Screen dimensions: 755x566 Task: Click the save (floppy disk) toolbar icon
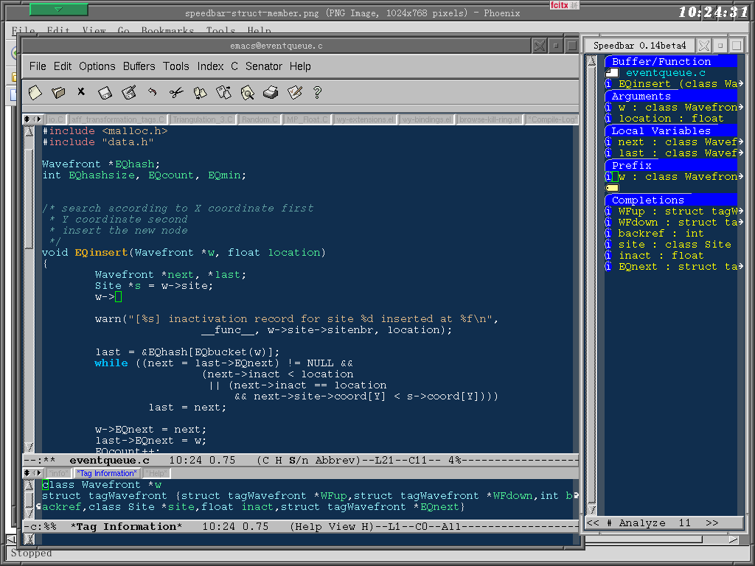(x=105, y=93)
